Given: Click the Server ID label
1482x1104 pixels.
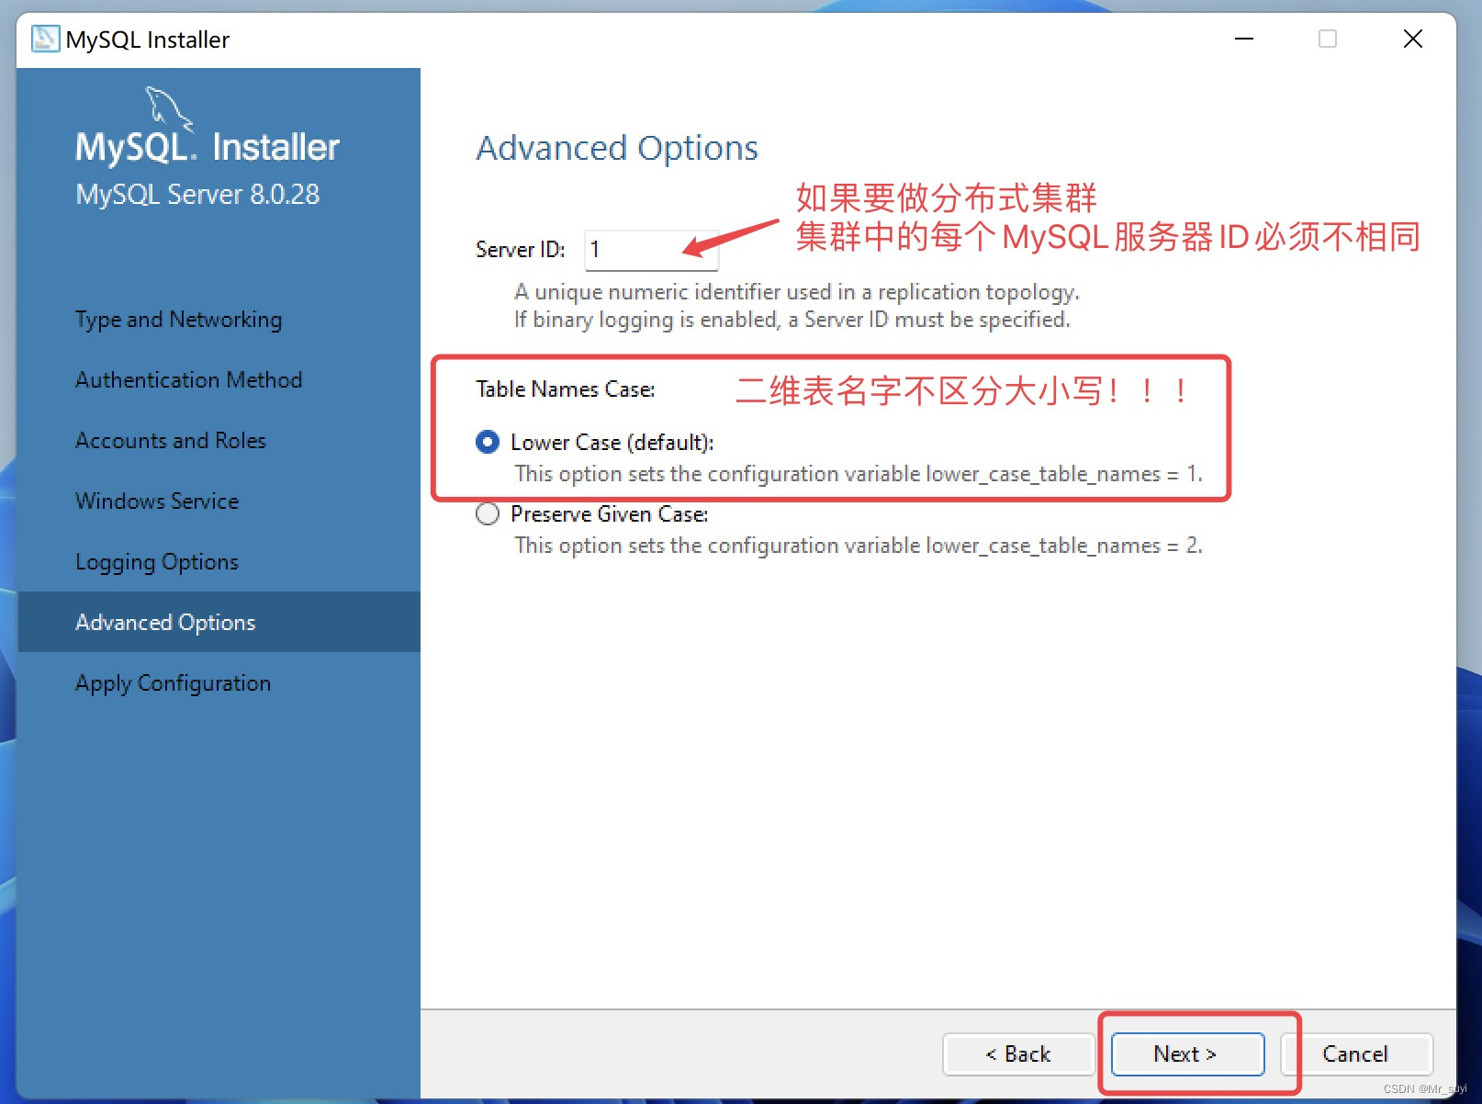Looking at the screenshot, I should point(521,250).
